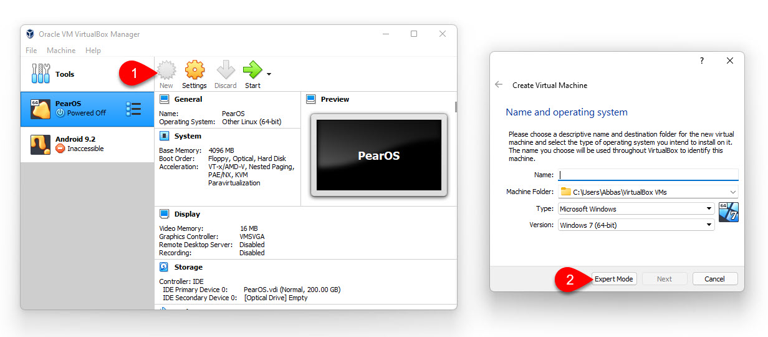Click the PearOS Powered Off status icon
This screenshot has width=768, height=337.
point(60,113)
